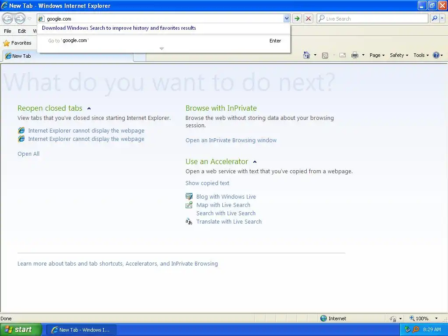The width and height of the screenshot is (448, 336).
Task: Click the google.com address bar field
Action: point(164,19)
